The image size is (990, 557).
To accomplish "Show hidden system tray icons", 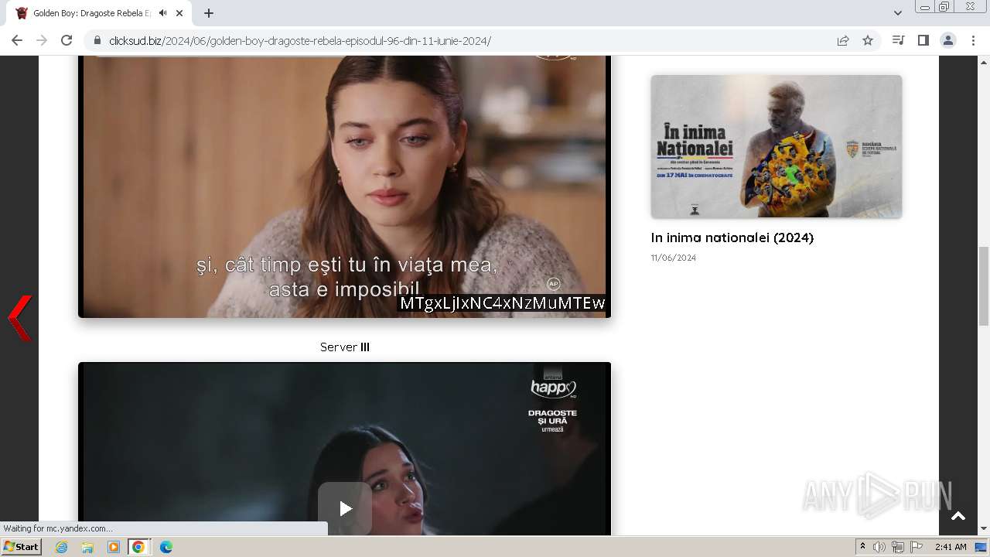I will pos(862,547).
